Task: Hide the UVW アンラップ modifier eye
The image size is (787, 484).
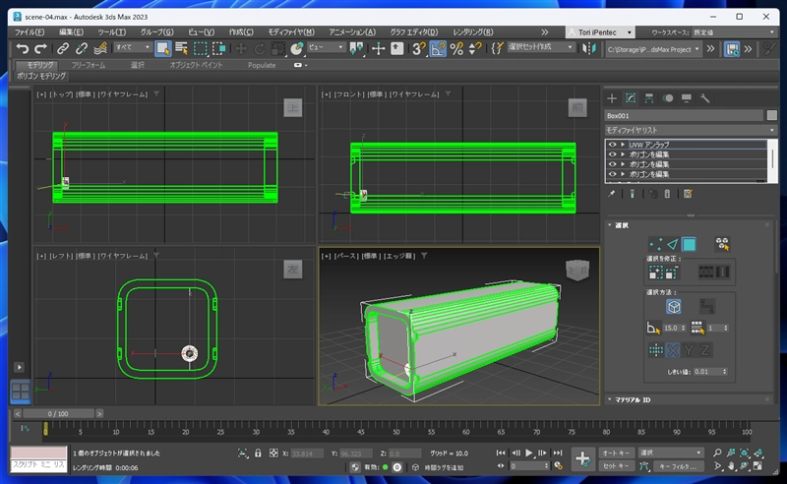Action: click(612, 145)
